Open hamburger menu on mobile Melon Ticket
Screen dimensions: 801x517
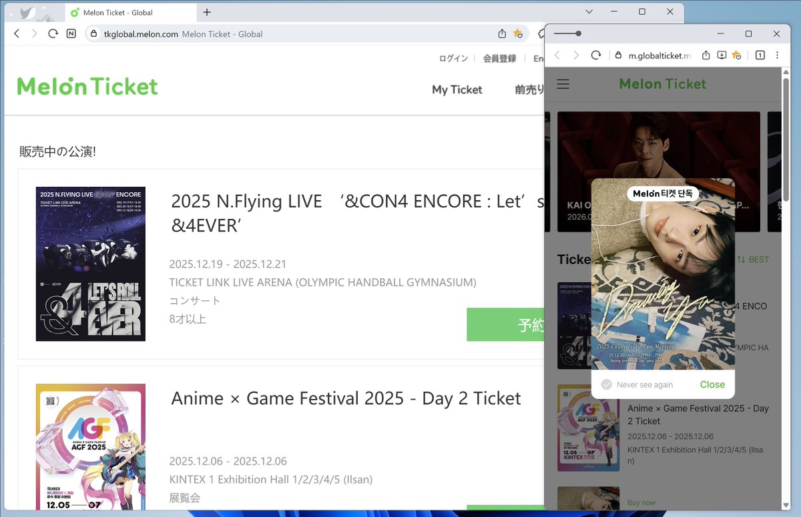tap(563, 83)
